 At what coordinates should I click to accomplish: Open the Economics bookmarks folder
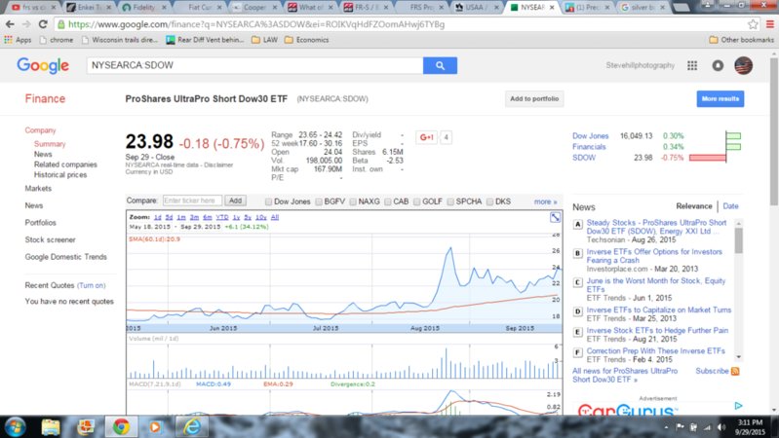pos(306,40)
